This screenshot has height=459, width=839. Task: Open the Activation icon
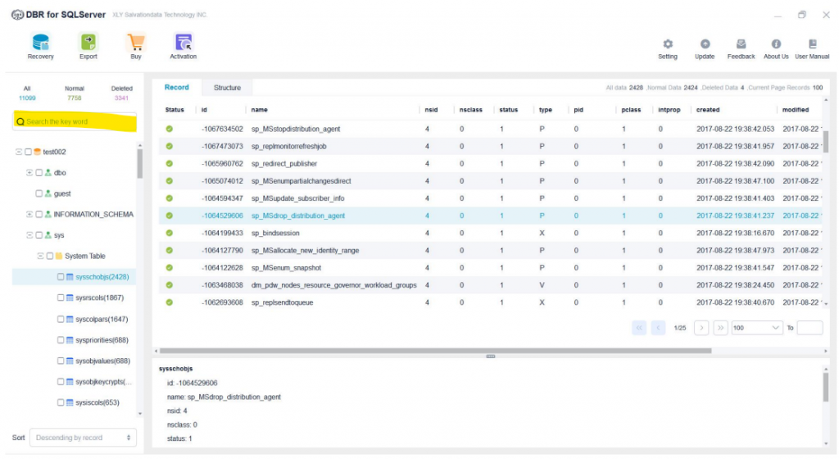183,43
